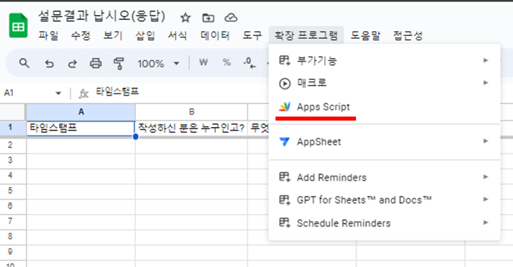Select the paint format tool

click(118, 63)
